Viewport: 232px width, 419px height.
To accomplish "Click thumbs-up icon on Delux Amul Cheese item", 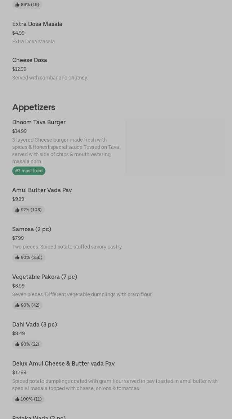I will tap(17, 399).
